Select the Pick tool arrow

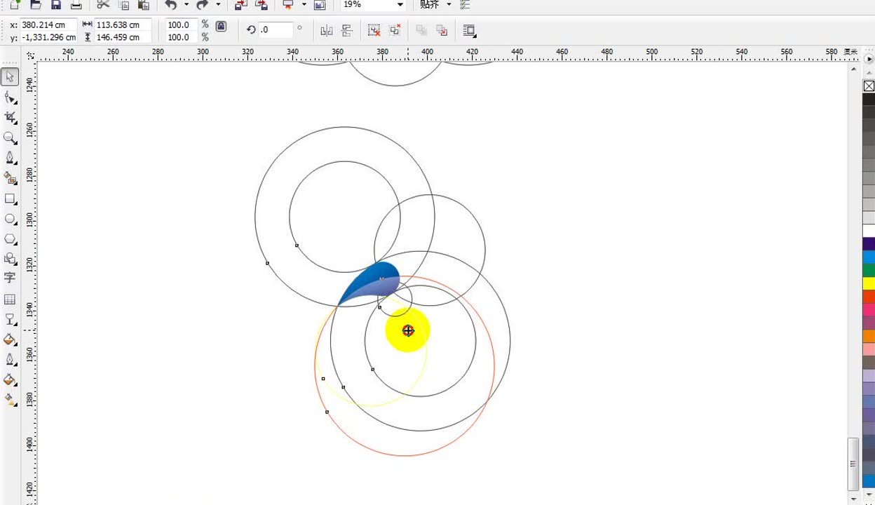[x=10, y=76]
